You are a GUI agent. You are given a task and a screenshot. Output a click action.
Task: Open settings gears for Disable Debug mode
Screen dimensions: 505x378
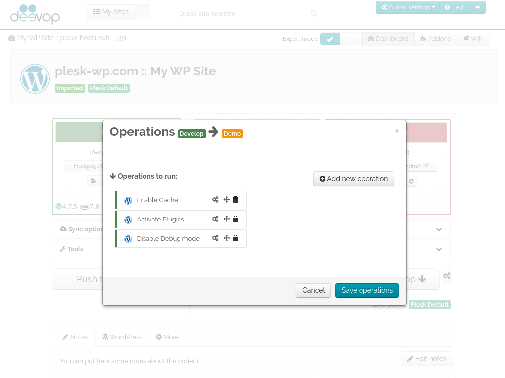(215, 238)
